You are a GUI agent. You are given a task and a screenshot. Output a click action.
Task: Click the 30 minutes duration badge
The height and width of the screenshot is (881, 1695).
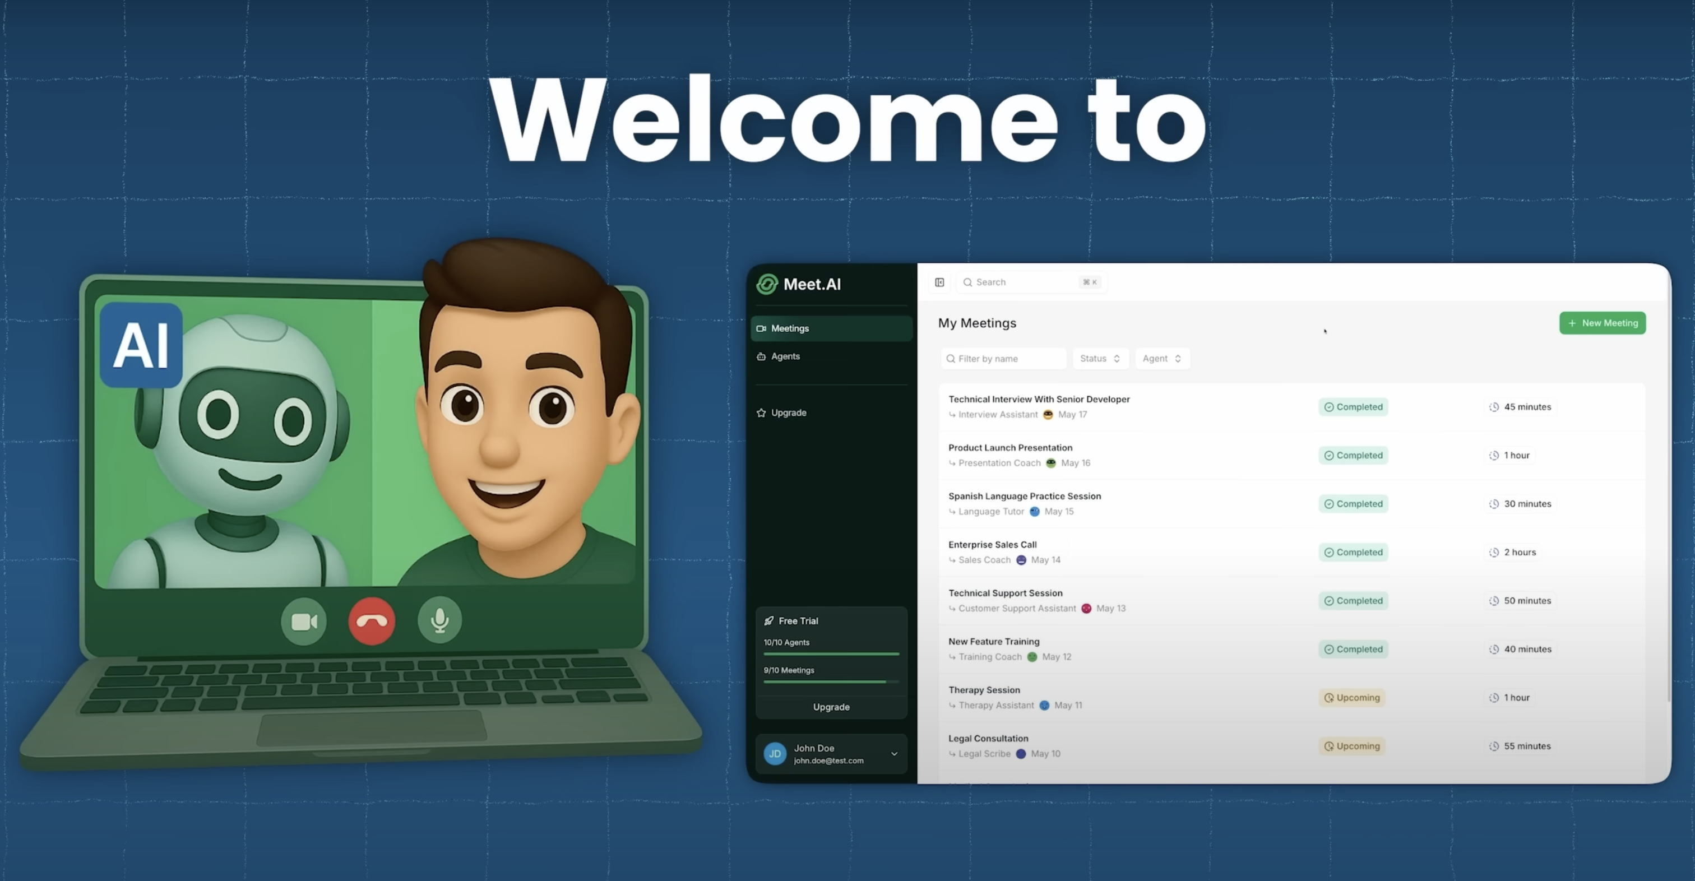coord(1520,504)
